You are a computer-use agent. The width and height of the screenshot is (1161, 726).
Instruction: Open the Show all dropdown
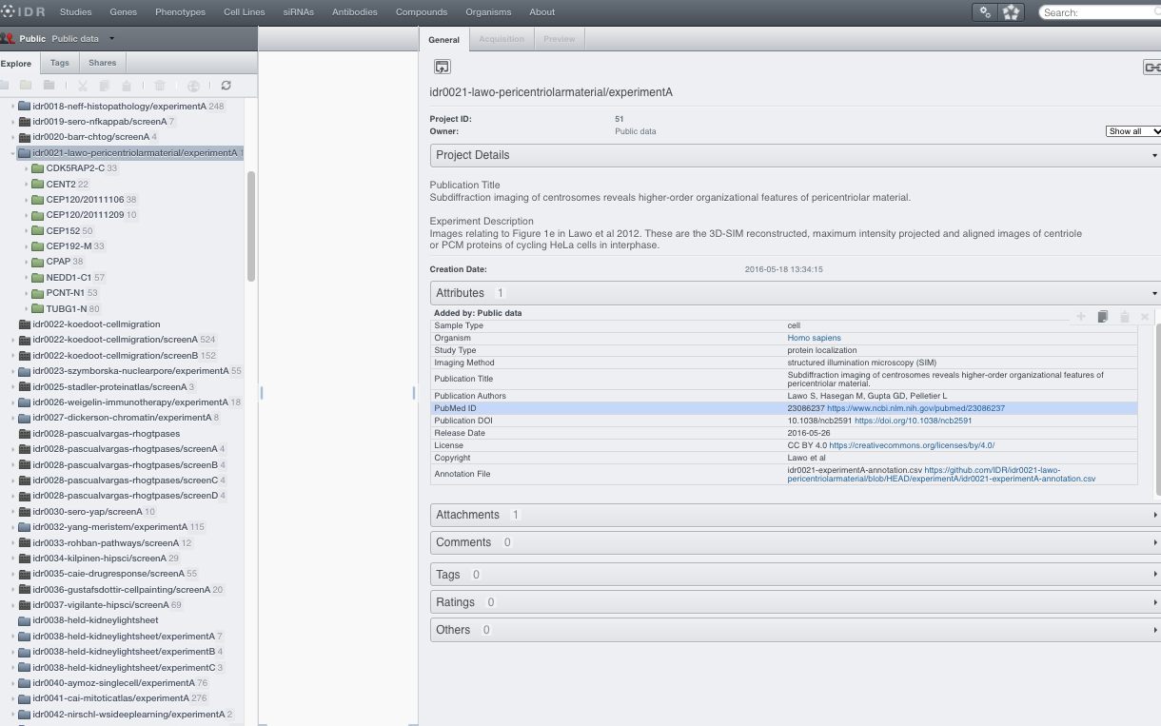(x=1132, y=131)
